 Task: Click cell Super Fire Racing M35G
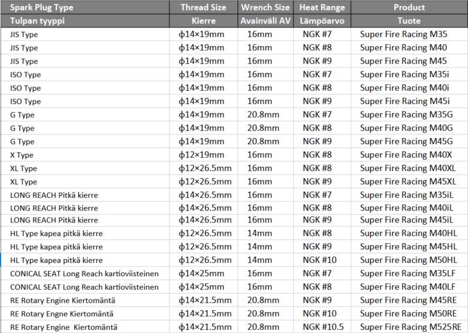[x=409, y=115]
